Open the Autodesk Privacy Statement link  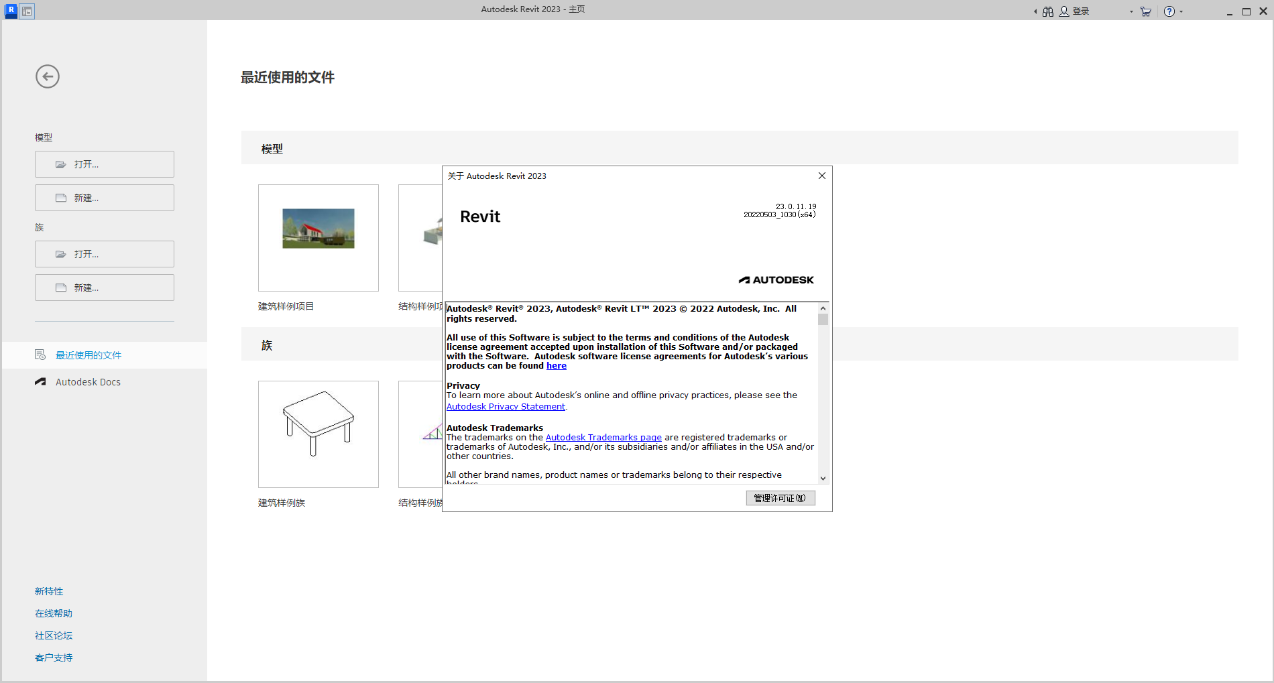click(x=506, y=406)
